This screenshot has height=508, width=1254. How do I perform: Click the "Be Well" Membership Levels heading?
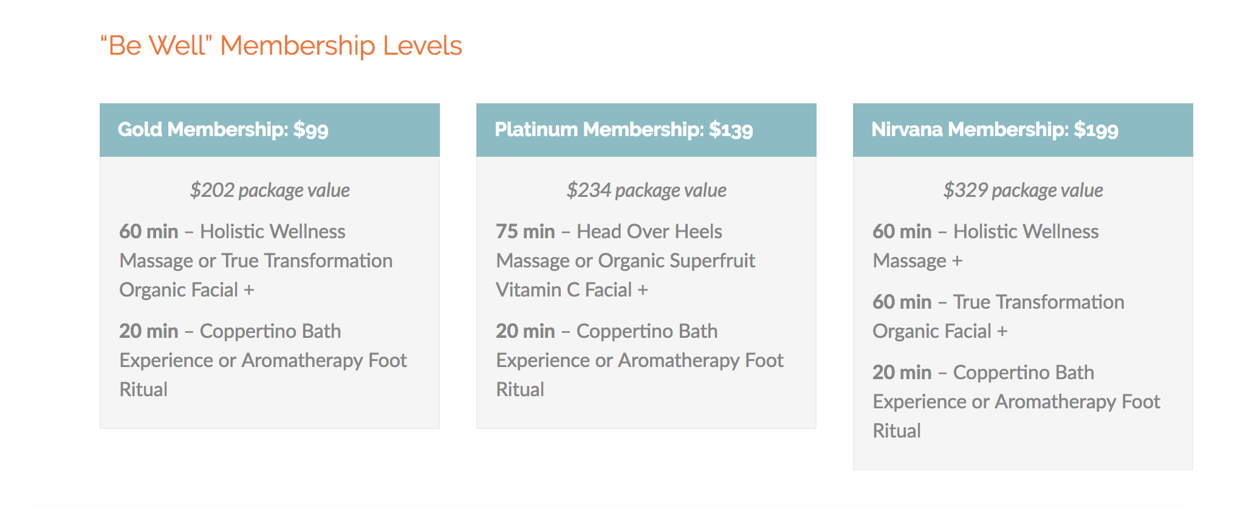281,46
